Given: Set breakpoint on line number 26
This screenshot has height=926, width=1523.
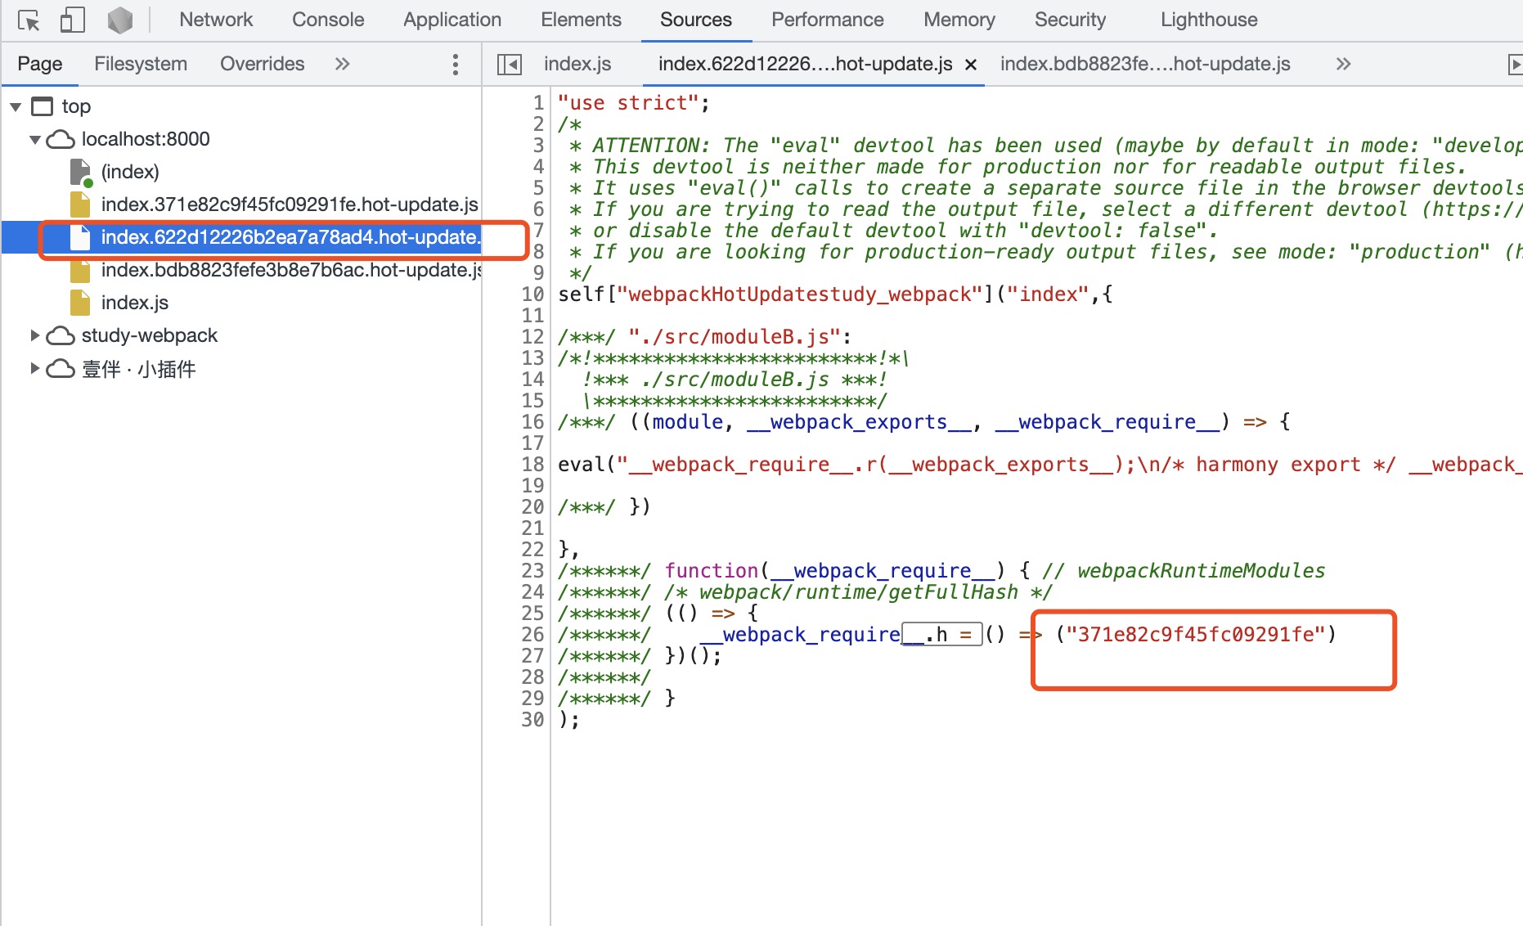Looking at the screenshot, I should pyautogui.click(x=532, y=635).
